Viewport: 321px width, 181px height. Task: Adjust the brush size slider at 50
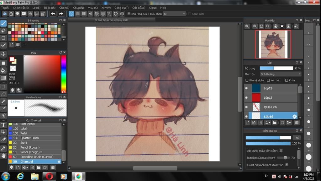click(268, 138)
